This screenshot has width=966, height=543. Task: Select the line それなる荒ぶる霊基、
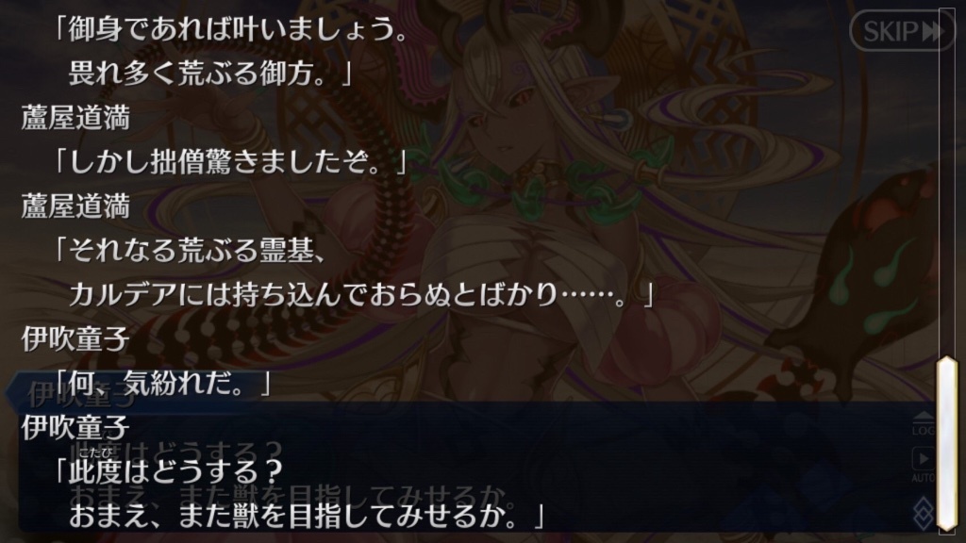[190, 251]
